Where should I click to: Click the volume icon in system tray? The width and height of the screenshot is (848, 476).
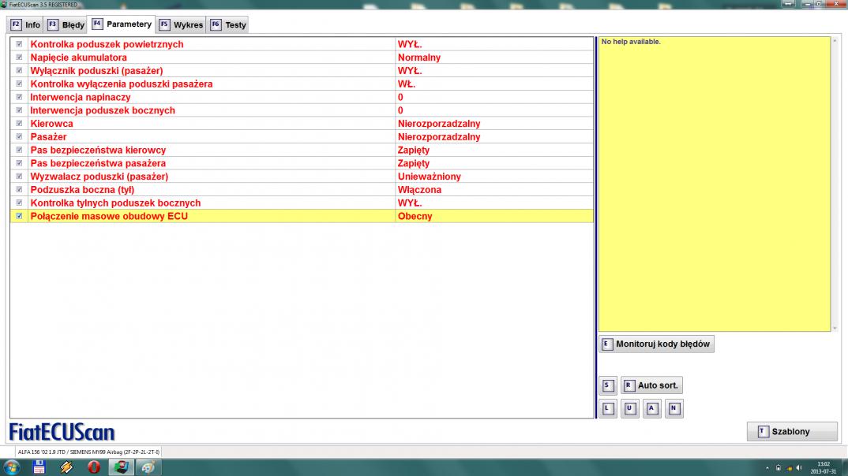[x=799, y=468]
